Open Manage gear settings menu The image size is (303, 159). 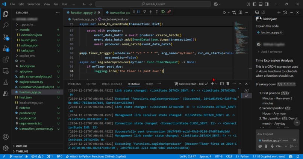6,148
